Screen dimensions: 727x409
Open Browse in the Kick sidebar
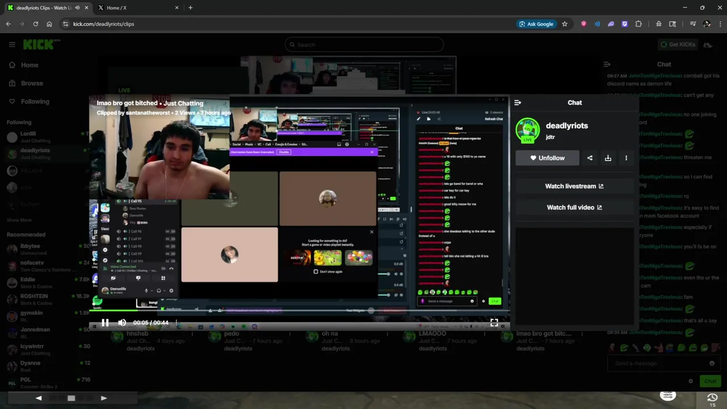click(x=32, y=84)
